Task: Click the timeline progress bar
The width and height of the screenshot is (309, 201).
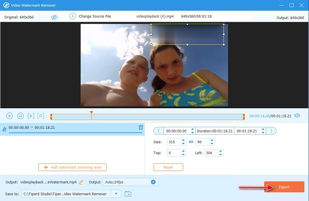Action: click(147, 117)
